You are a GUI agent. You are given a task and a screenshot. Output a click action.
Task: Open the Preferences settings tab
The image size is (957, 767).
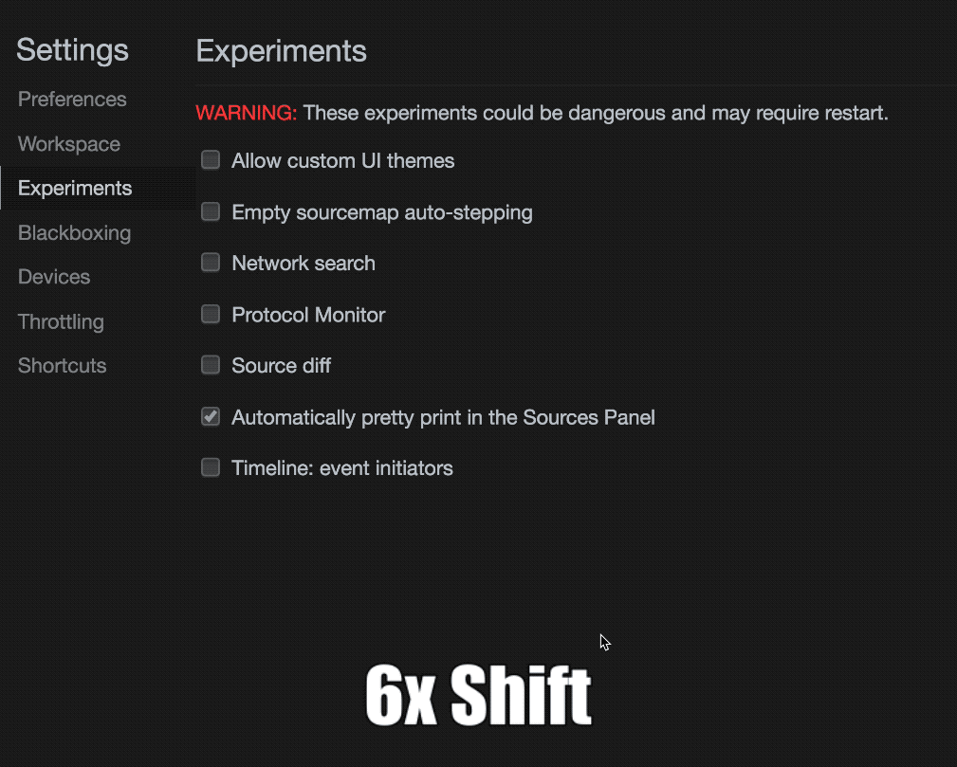72,100
